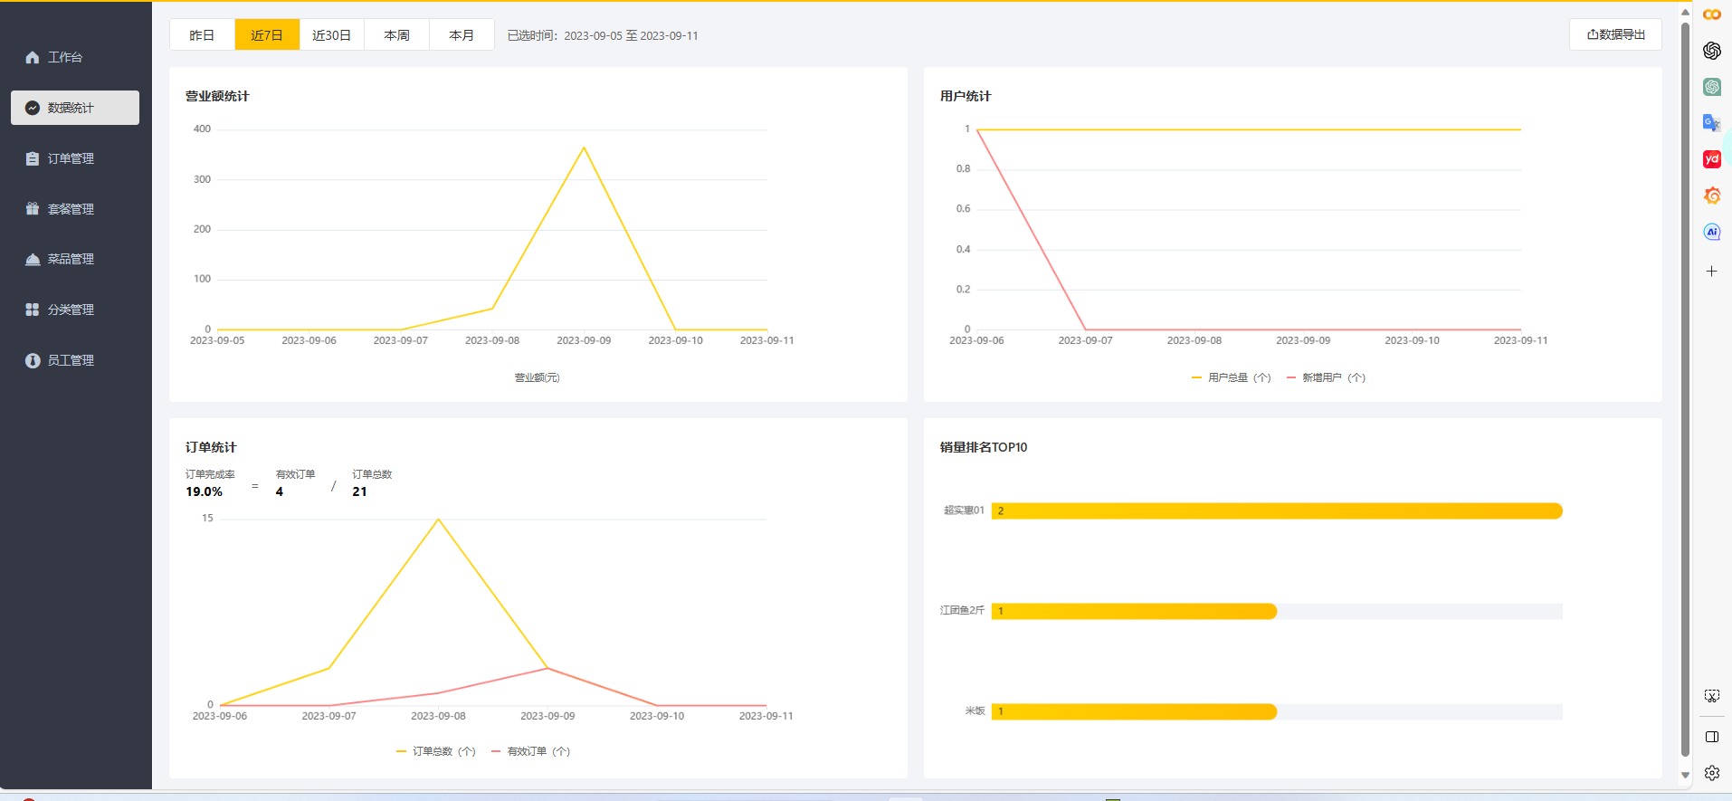Open the red Youdao yd sidebar icon

pos(1711,159)
